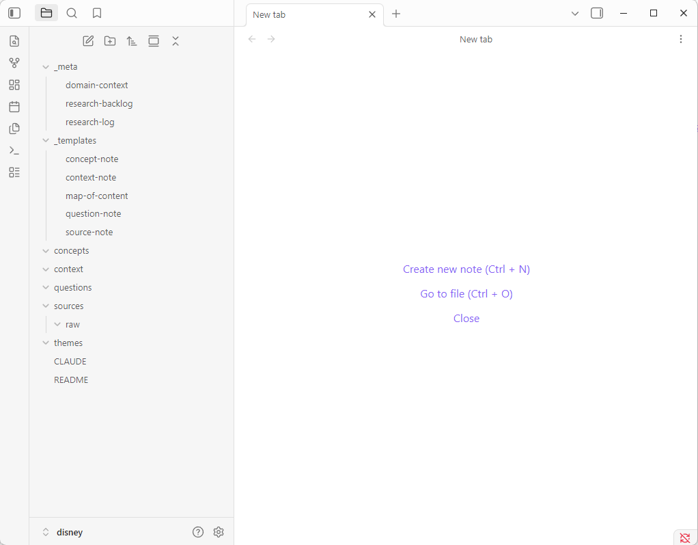Open the tab list dropdown arrow

coord(575,14)
